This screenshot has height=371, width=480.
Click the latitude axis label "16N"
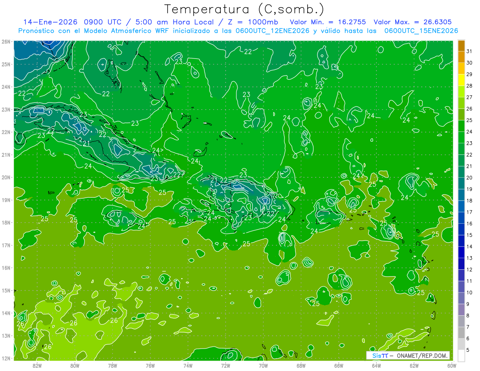point(6,268)
